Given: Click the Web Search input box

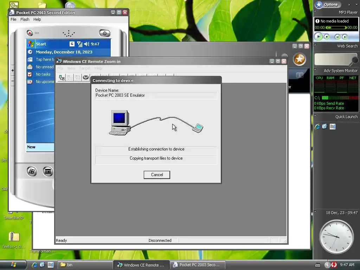Looking at the screenshot, I should (333, 59).
